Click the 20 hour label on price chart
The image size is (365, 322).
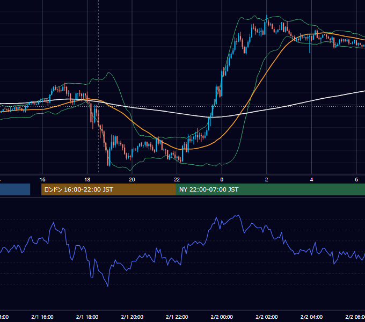pyautogui.click(x=132, y=180)
